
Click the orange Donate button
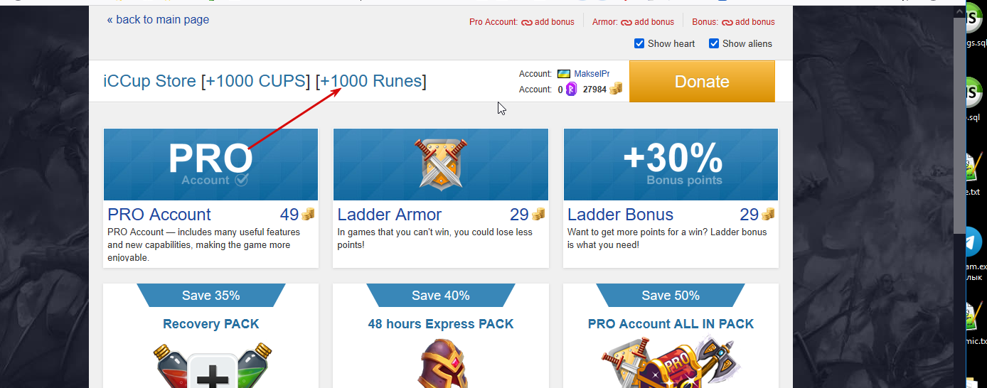pos(702,81)
